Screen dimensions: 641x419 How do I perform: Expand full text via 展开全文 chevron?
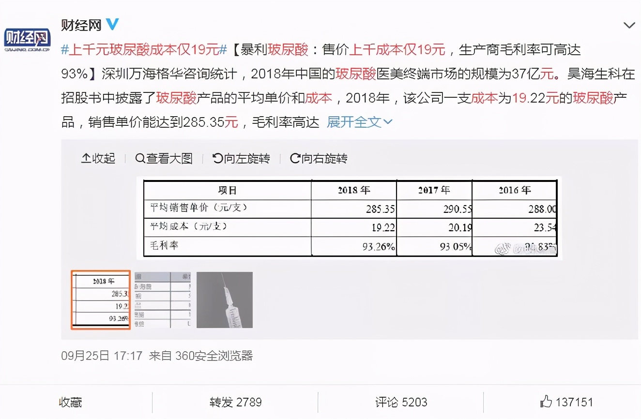click(x=359, y=122)
